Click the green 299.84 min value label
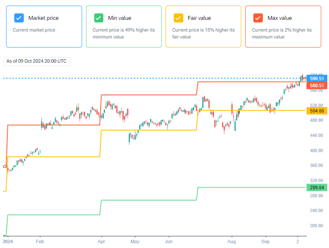The width and height of the screenshot is (329, 248). point(317,188)
